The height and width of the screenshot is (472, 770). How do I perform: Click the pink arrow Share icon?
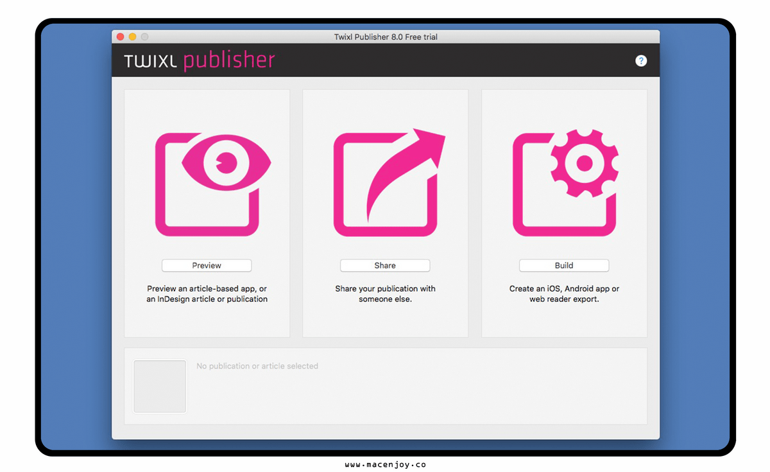(x=389, y=182)
